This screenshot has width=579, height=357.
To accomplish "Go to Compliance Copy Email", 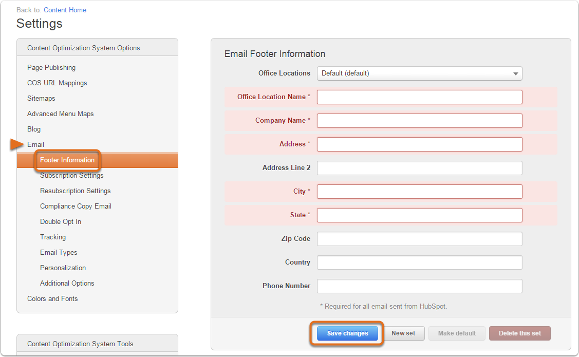I will [76, 206].
